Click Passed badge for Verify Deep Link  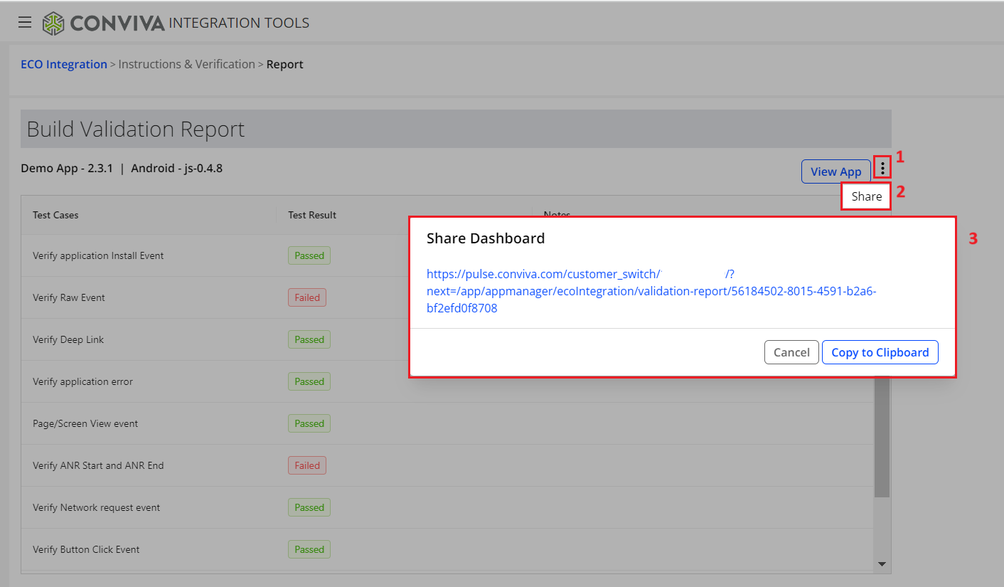pos(309,339)
